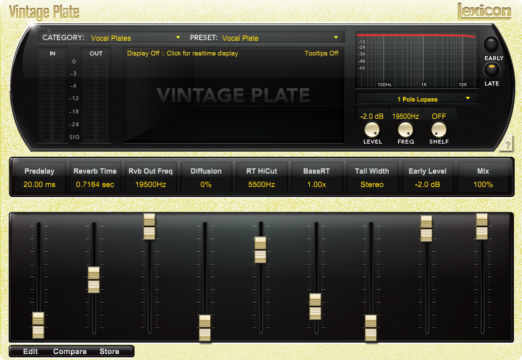522x360 pixels.
Task: Click the BassRT 1.00x value
Action: (317, 184)
